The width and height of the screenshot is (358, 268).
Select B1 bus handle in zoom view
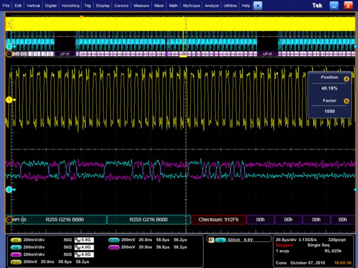click(x=9, y=220)
